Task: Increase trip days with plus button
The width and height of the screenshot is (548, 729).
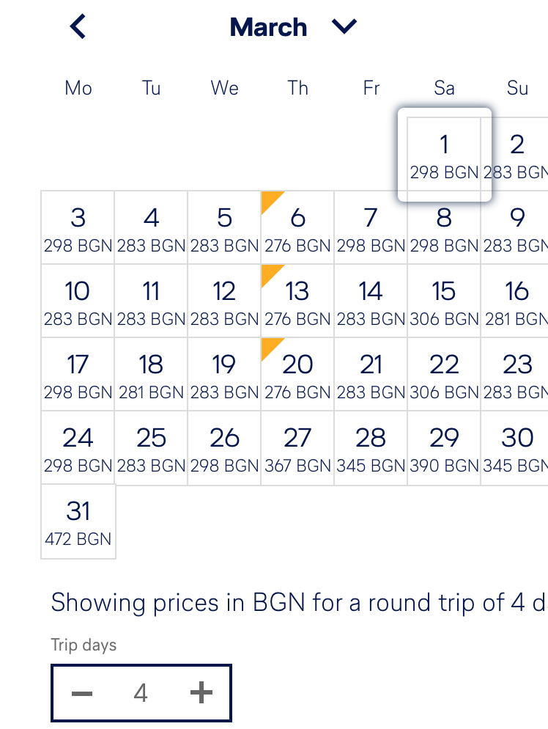Action: coord(201,693)
